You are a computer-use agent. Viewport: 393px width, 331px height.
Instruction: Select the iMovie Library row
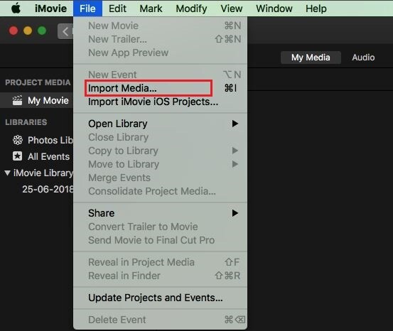click(x=36, y=173)
